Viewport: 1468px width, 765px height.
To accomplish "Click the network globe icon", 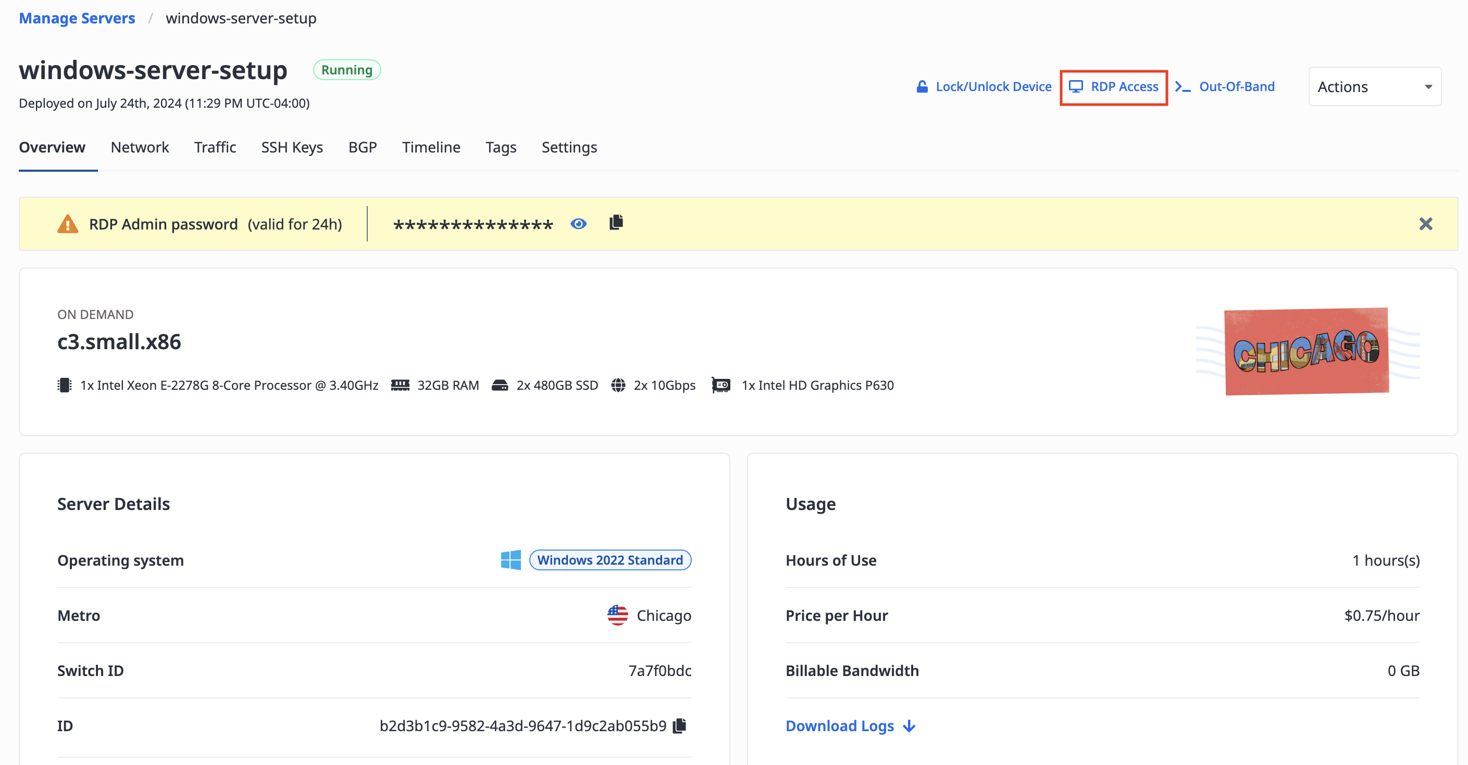I will (x=618, y=385).
